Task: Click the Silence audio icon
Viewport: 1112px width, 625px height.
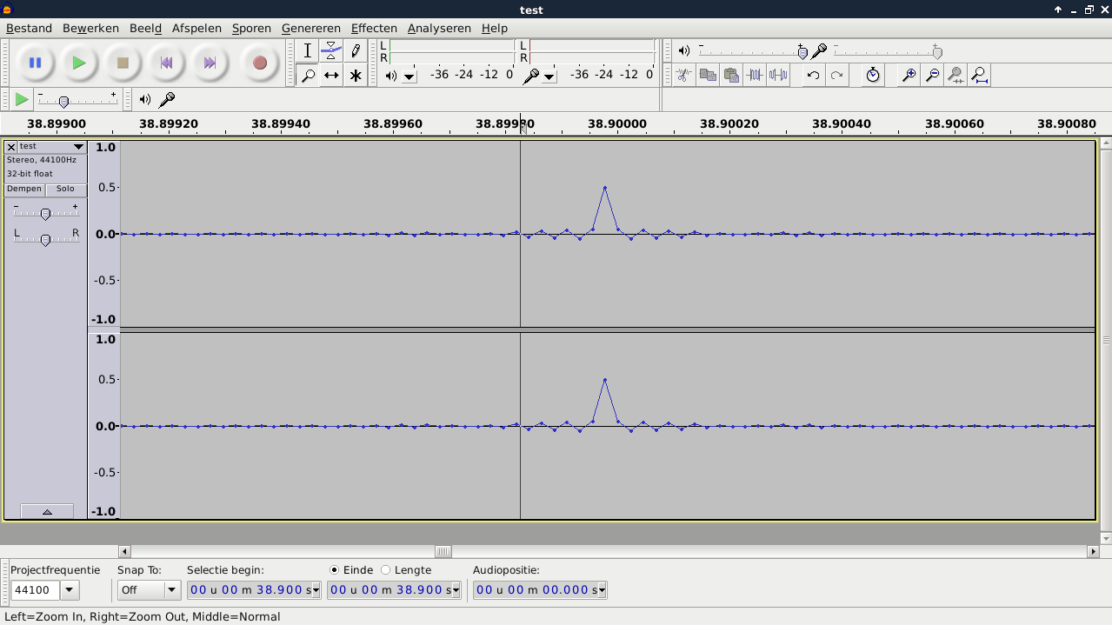Action: point(778,75)
